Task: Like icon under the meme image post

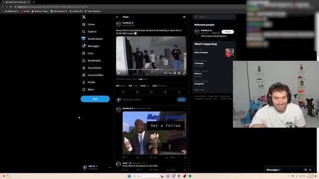Action: pos(151,158)
